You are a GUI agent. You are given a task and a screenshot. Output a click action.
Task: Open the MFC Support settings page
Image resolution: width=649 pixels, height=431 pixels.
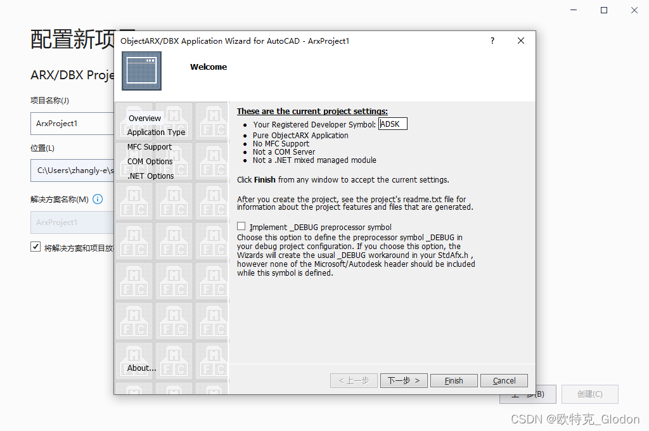tap(148, 146)
